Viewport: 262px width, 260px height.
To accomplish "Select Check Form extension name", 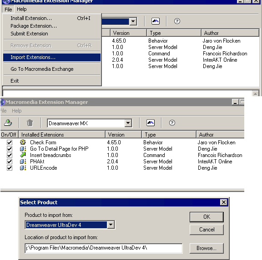I will pyautogui.click(x=43, y=142).
